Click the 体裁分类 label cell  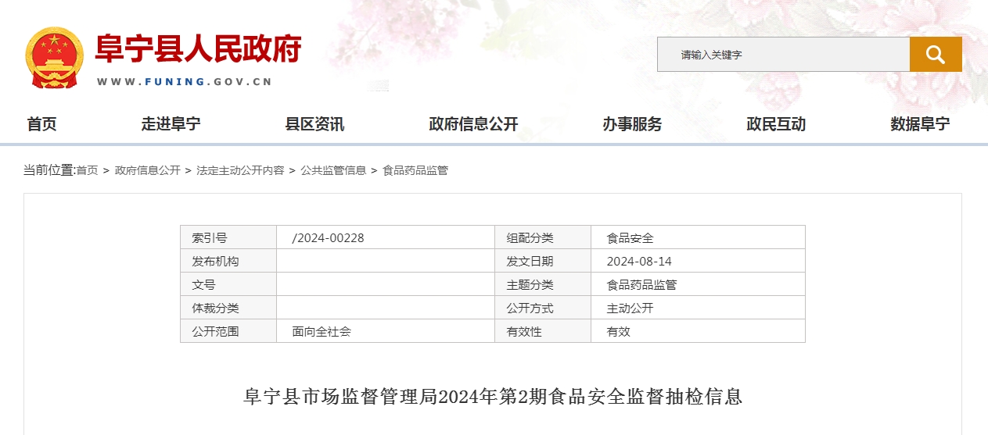pyautogui.click(x=228, y=308)
